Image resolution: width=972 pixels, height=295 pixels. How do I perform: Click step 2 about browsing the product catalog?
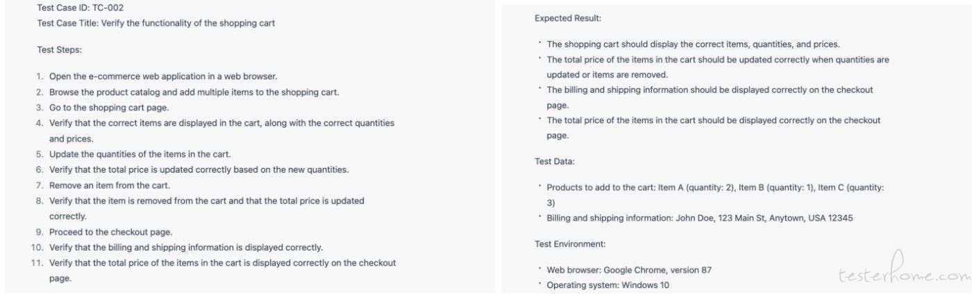[x=187, y=92]
